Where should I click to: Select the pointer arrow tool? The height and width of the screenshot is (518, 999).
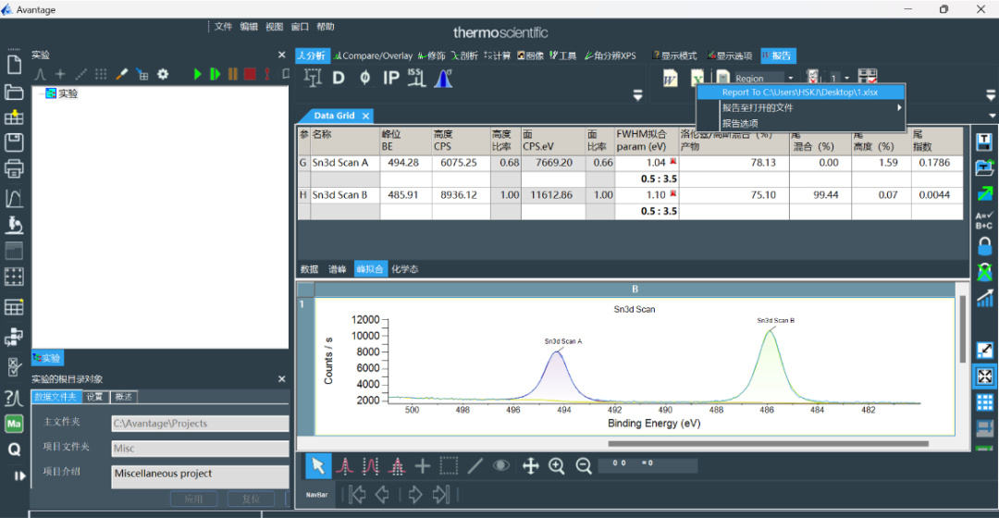pos(318,466)
